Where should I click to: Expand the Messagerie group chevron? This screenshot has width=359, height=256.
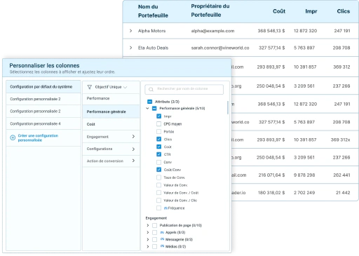coord(148,239)
